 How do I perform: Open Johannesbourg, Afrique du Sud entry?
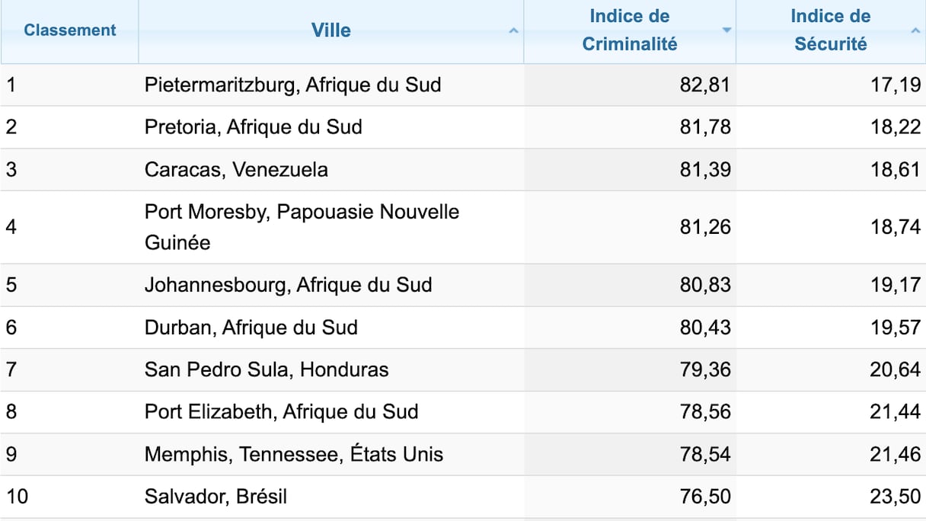(288, 285)
